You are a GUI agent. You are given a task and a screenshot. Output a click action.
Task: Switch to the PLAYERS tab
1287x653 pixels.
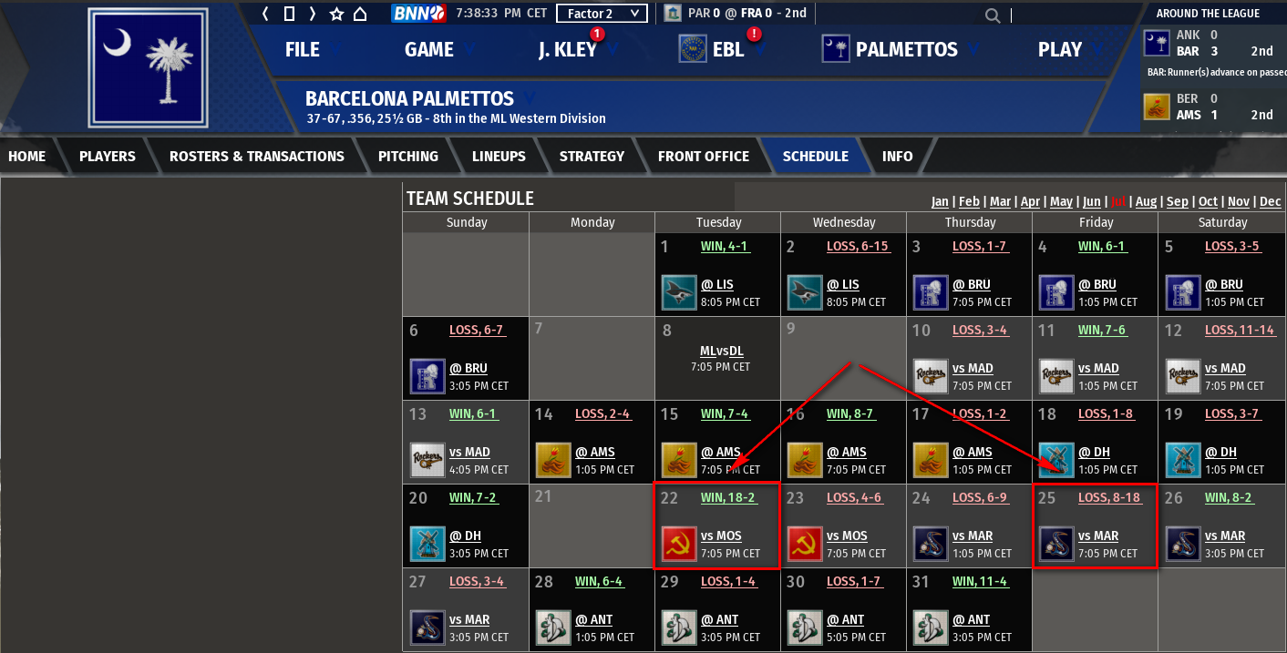point(108,157)
